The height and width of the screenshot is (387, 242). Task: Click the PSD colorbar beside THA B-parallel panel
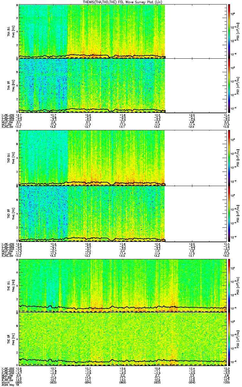(229, 85)
